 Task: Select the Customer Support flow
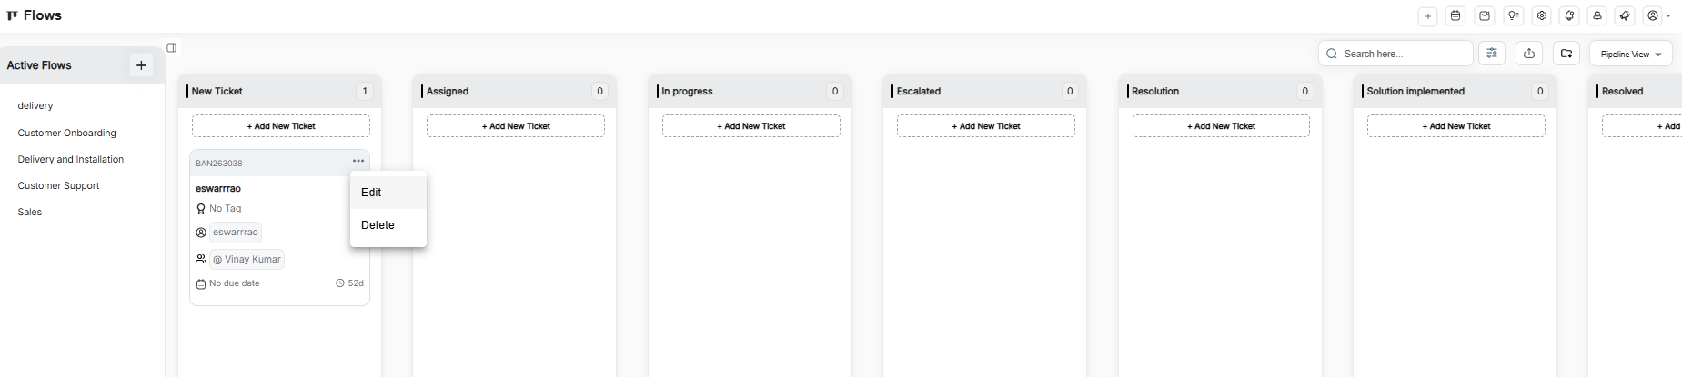tap(59, 185)
